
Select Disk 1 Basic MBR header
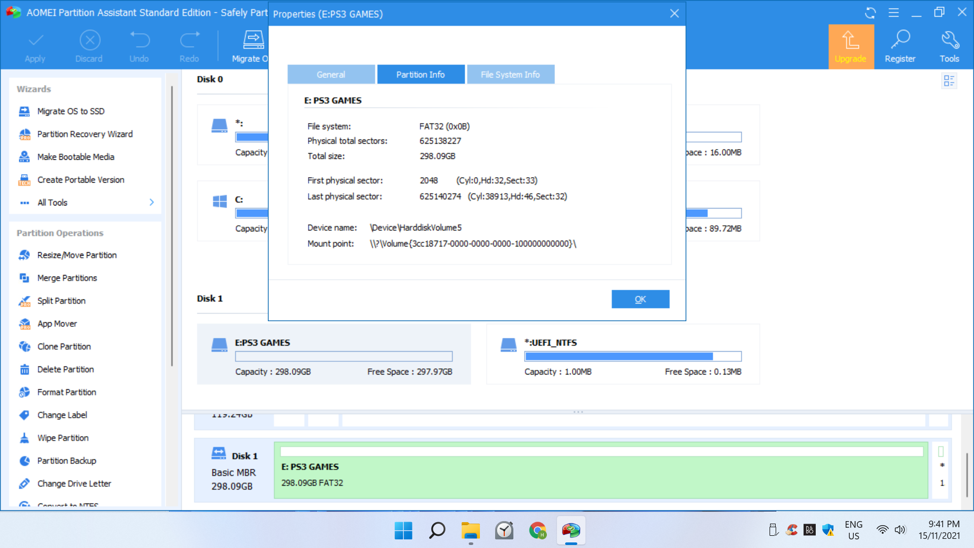(234, 470)
